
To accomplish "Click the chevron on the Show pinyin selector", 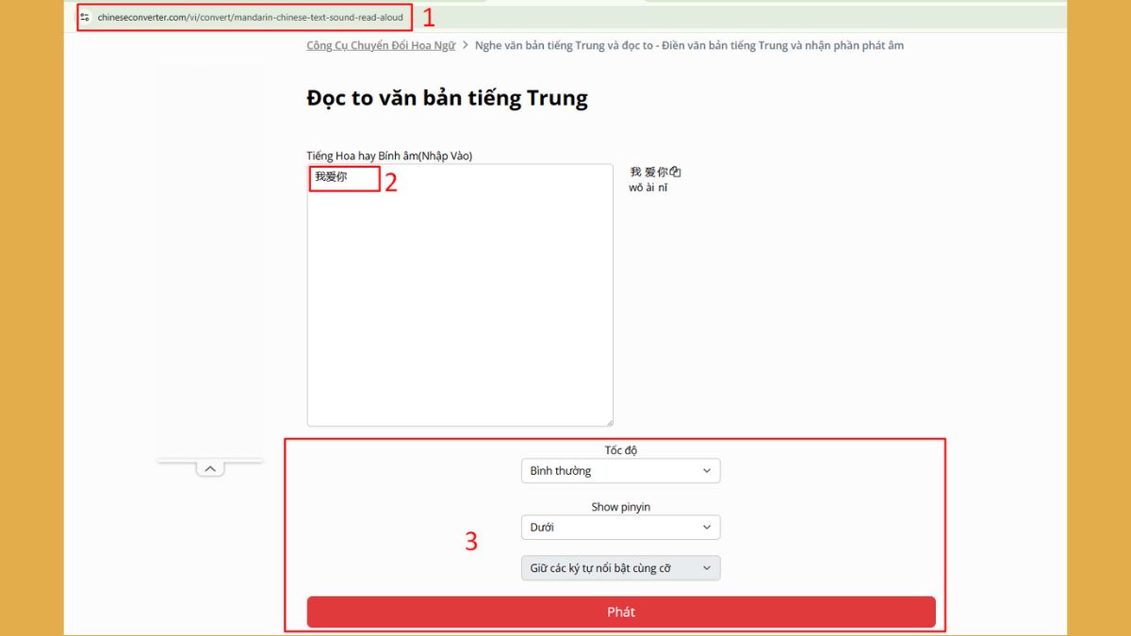I will coord(706,527).
